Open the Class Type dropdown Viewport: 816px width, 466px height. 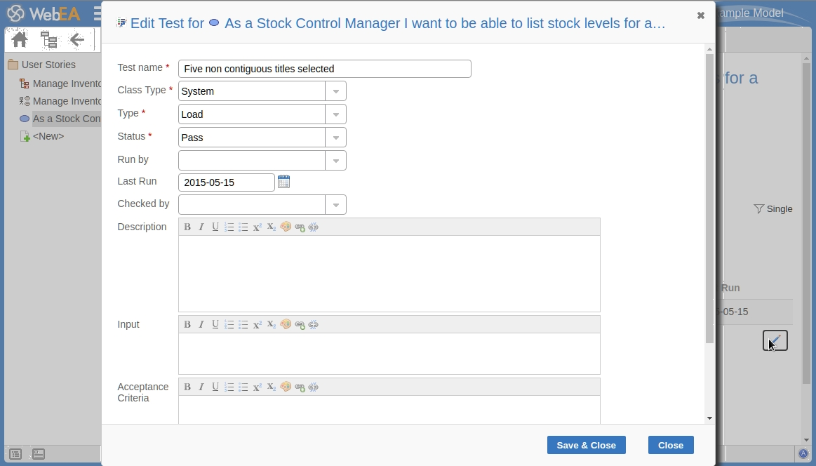336,91
